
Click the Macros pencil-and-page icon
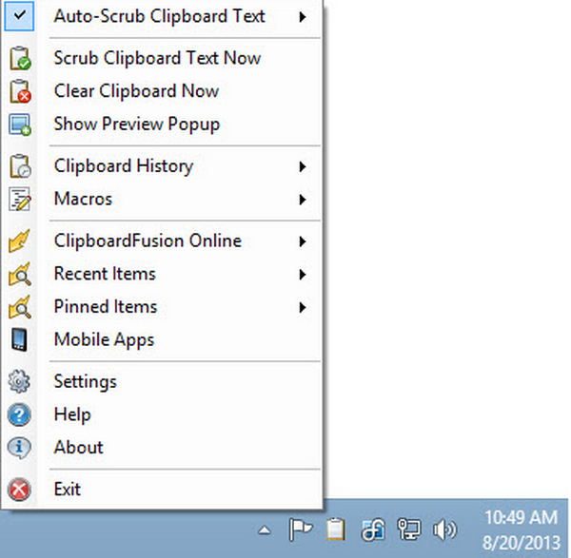click(20, 199)
